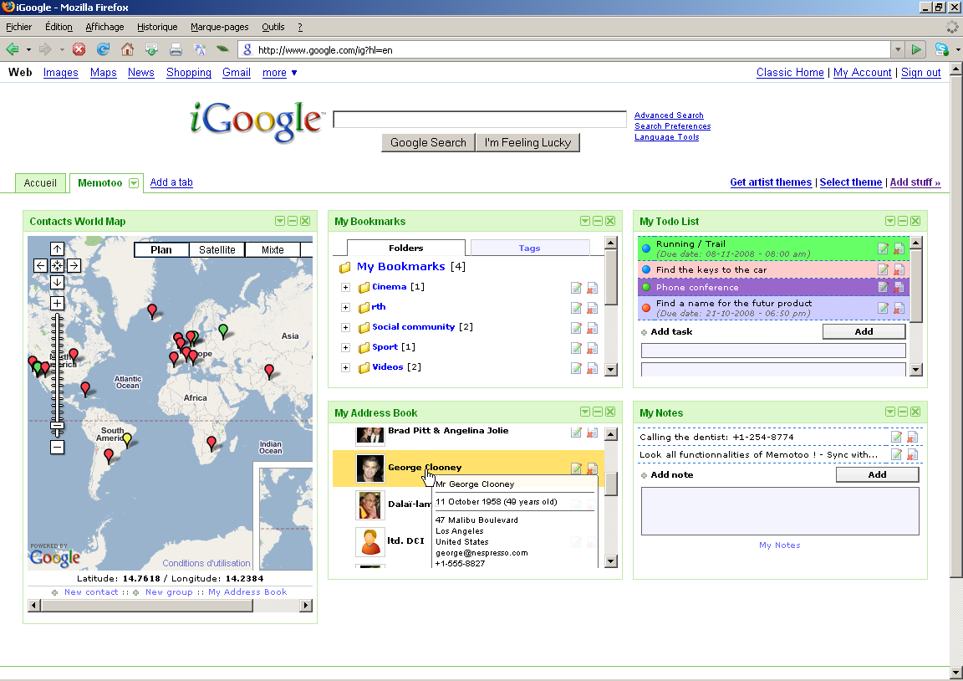963x681 pixels.
Task: Go to the Home page icon
Action: pyautogui.click(x=127, y=49)
